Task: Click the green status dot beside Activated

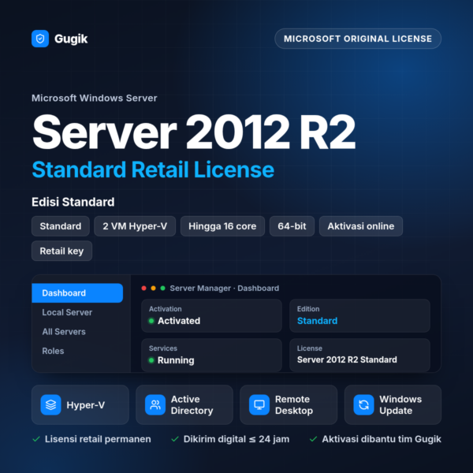Action: point(151,321)
